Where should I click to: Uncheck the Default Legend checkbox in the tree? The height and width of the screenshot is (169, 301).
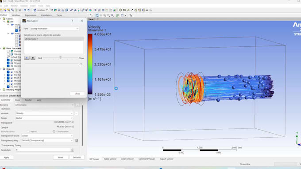click(x=8, y=60)
